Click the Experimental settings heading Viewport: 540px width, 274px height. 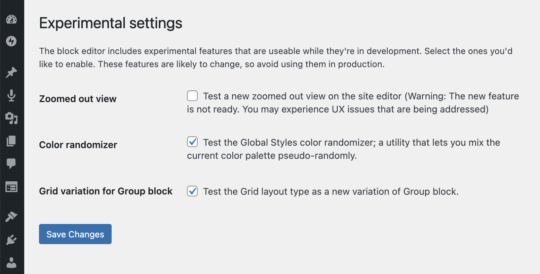click(x=111, y=23)
